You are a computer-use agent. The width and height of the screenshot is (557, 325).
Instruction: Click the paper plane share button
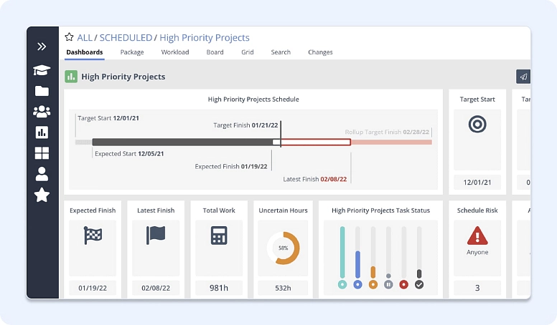click(523, 77)
